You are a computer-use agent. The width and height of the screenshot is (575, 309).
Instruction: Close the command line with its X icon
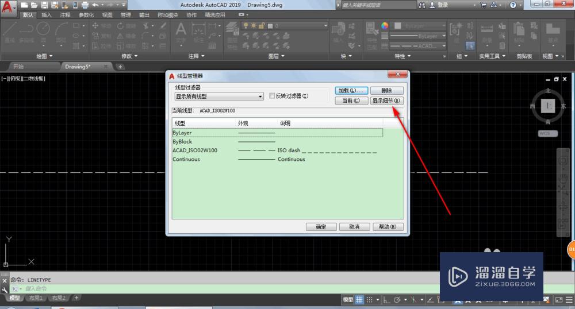tap(5, 281)
